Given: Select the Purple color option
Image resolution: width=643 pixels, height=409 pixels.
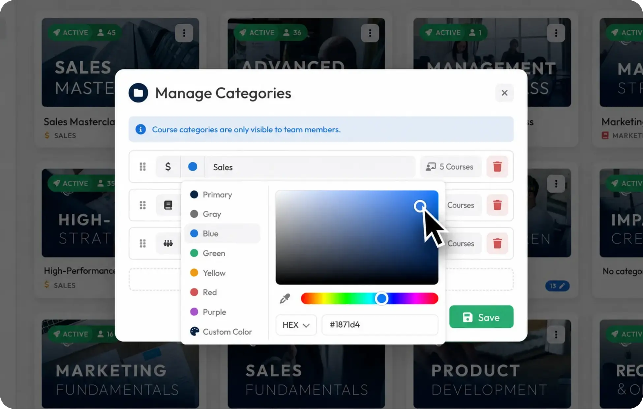Looking at the screenshot, I should [x=222, y=312].
